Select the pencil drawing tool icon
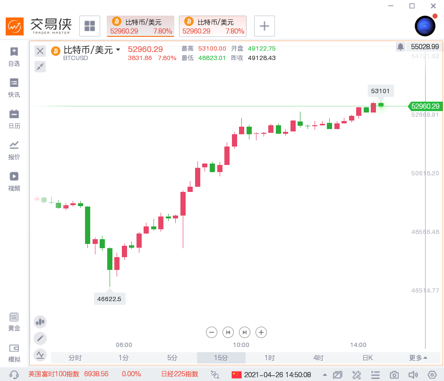Viewport: 444px width, 381px height. point(40,338)
